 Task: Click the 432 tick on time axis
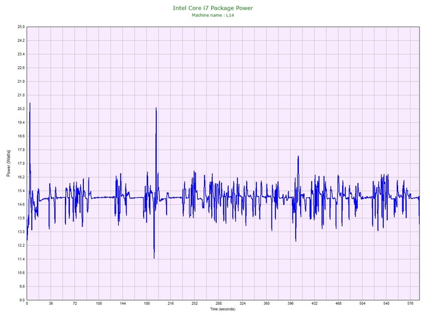point(314,303)
